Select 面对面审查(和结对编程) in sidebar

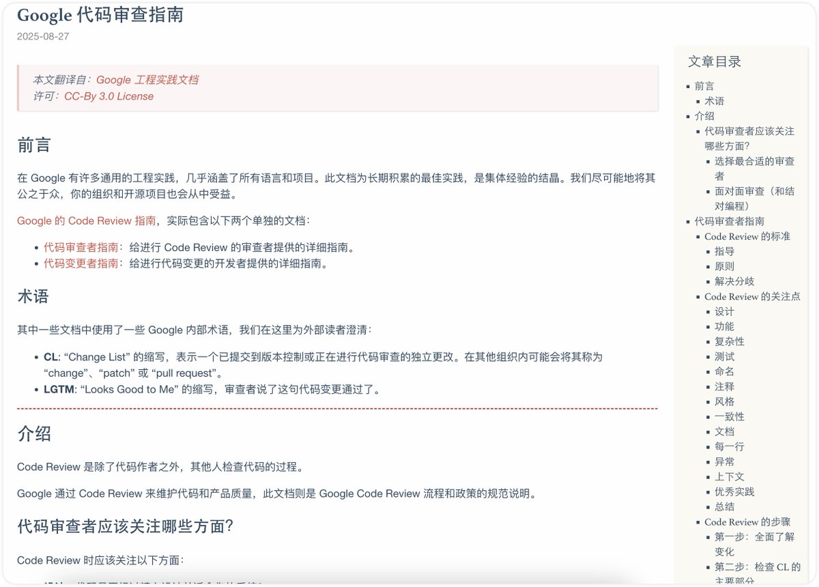(754, 199)
